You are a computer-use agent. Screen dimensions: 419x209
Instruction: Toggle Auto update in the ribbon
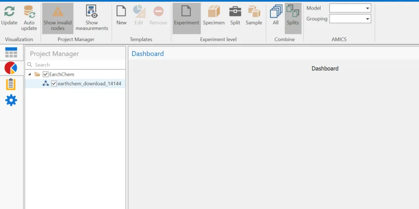pyautogui.click(x=29, y=18)
